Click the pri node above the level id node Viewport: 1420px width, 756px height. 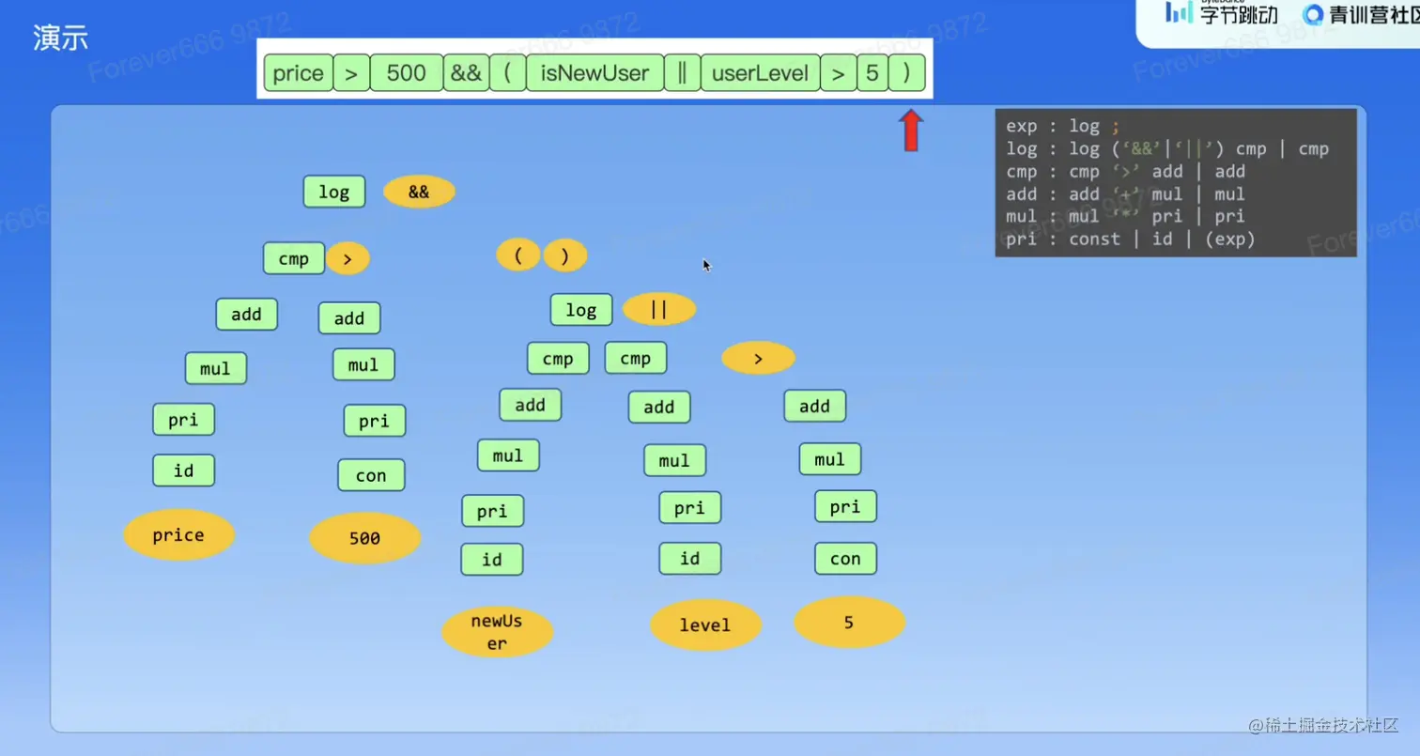coord(690,507)
